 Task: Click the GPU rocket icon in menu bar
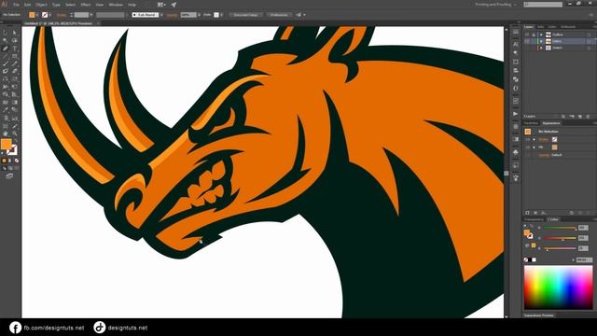(174, 5)
